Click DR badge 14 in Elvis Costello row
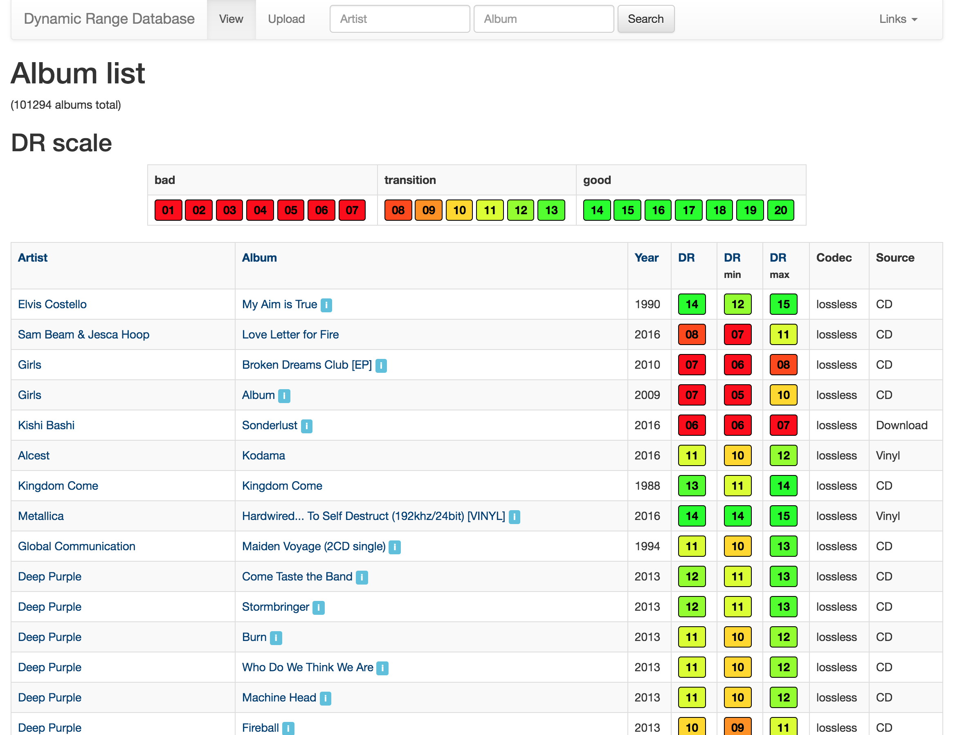953x735 pixels. tap(692, 305)
